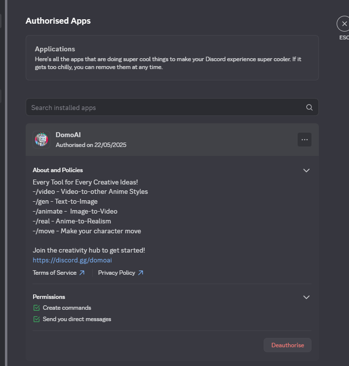This screenshot has width=349, height=366.
Task: Click the arrow icon beside Privacy Policy
Action: pyautogui.click(x=141, y=273)
